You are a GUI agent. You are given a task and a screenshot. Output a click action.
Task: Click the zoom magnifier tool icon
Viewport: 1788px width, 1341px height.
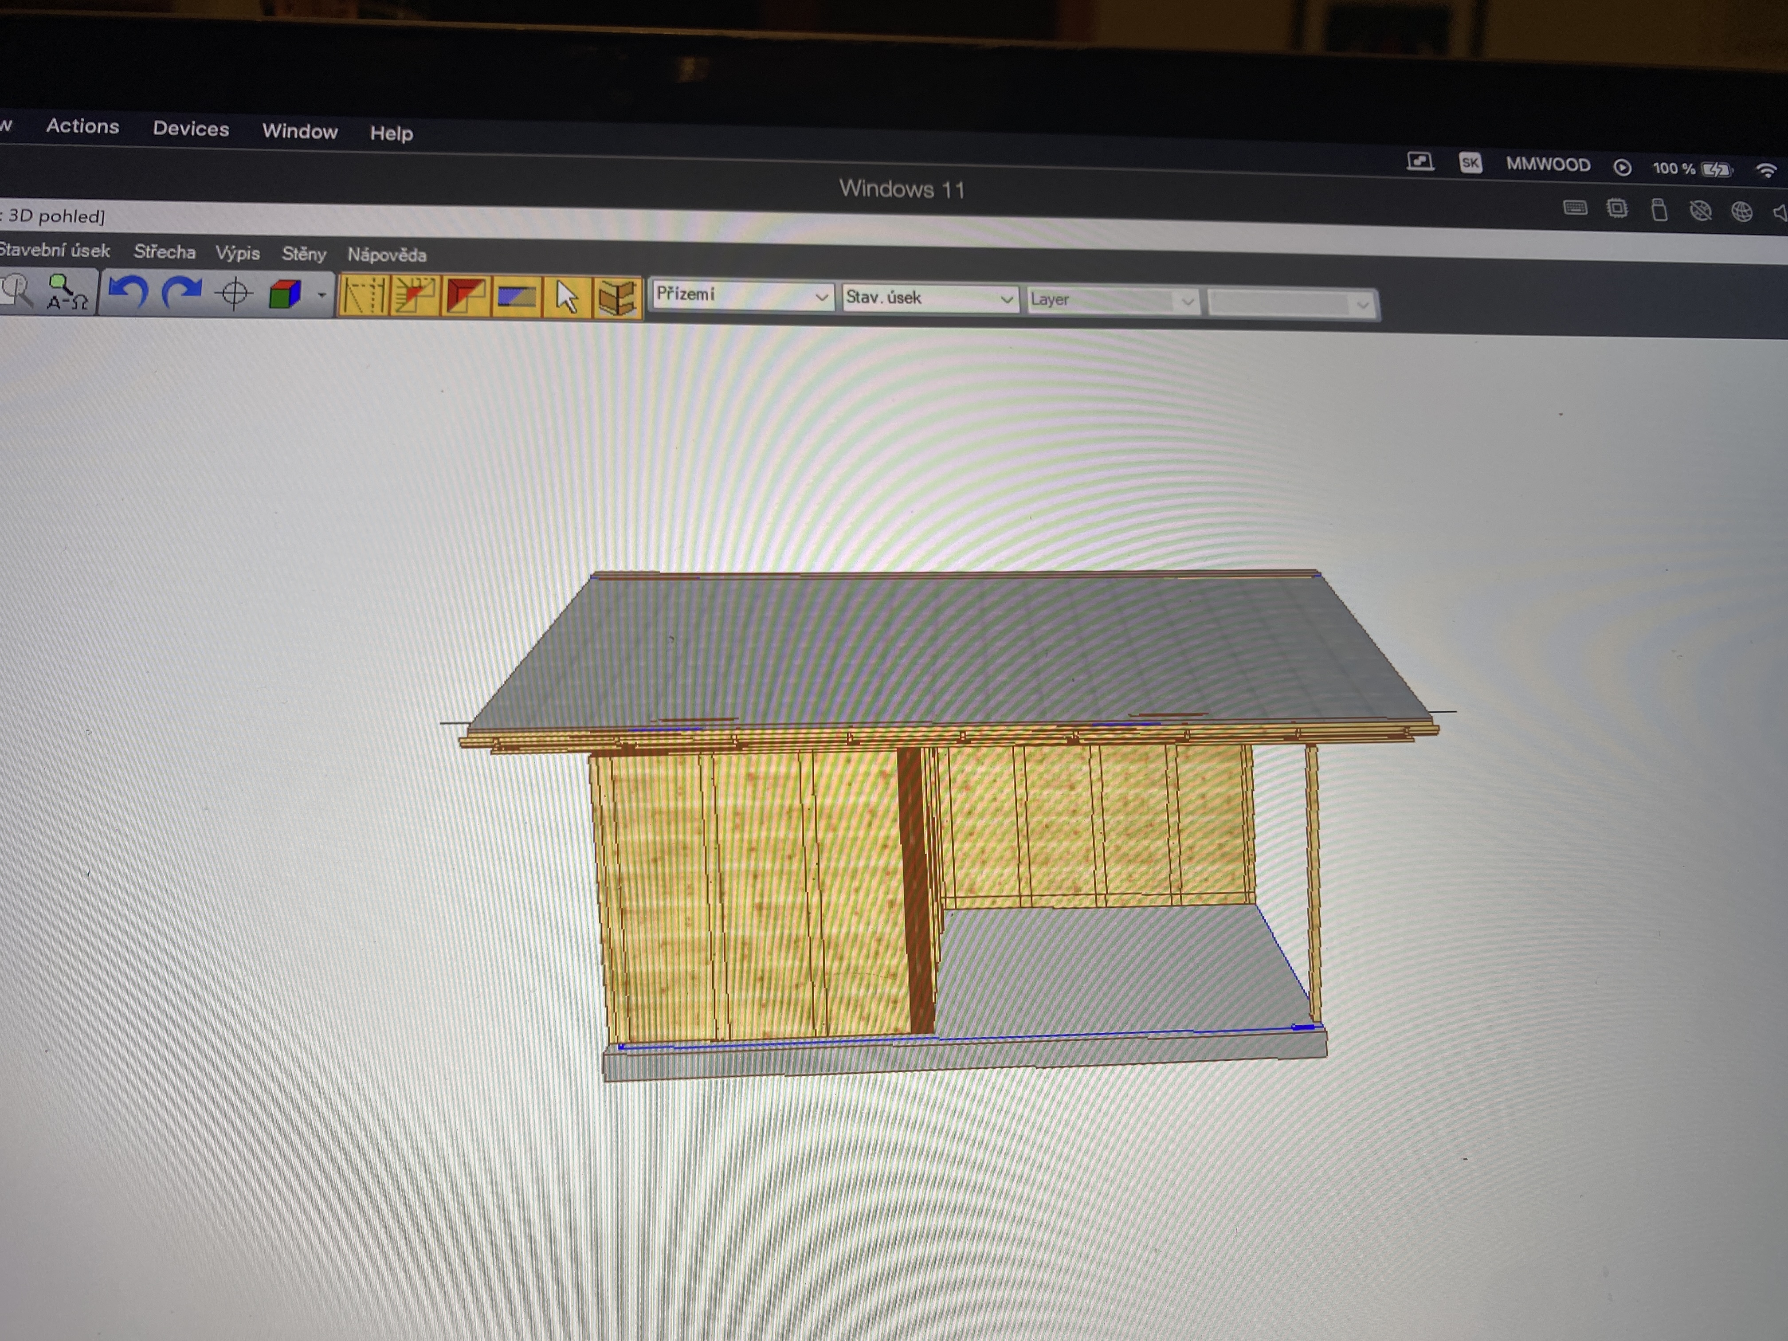click(16, 290)
